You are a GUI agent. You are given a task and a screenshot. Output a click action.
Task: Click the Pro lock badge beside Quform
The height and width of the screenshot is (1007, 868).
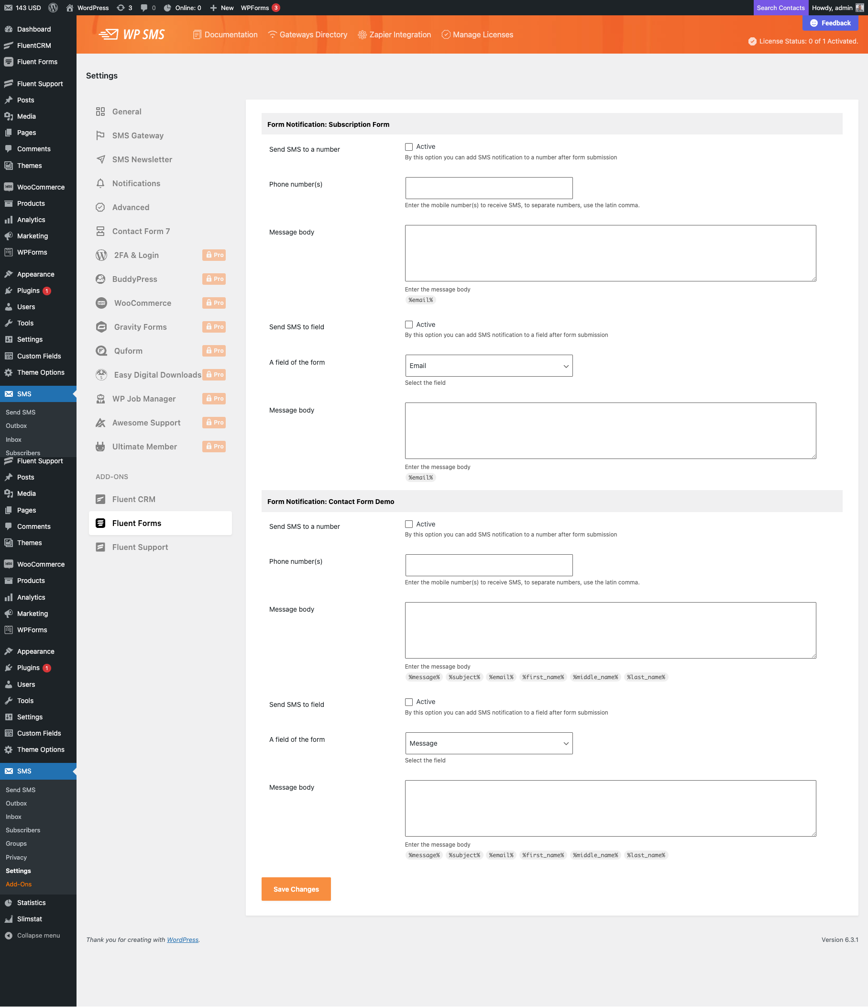click(x=214, y=351)
